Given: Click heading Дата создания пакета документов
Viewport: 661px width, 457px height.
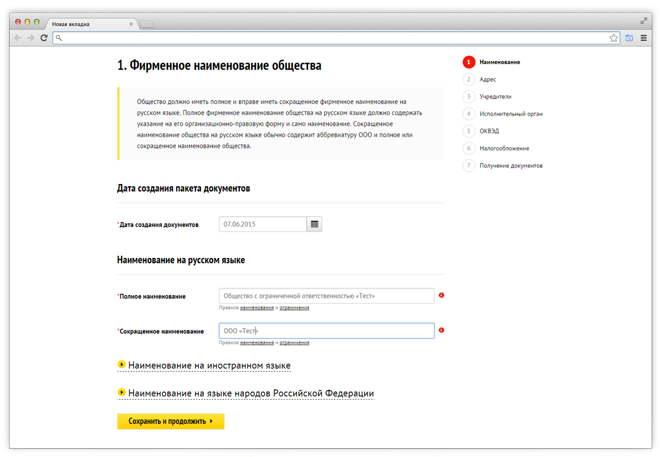Looking at the screenshot, I should click(x=183, y=189).
